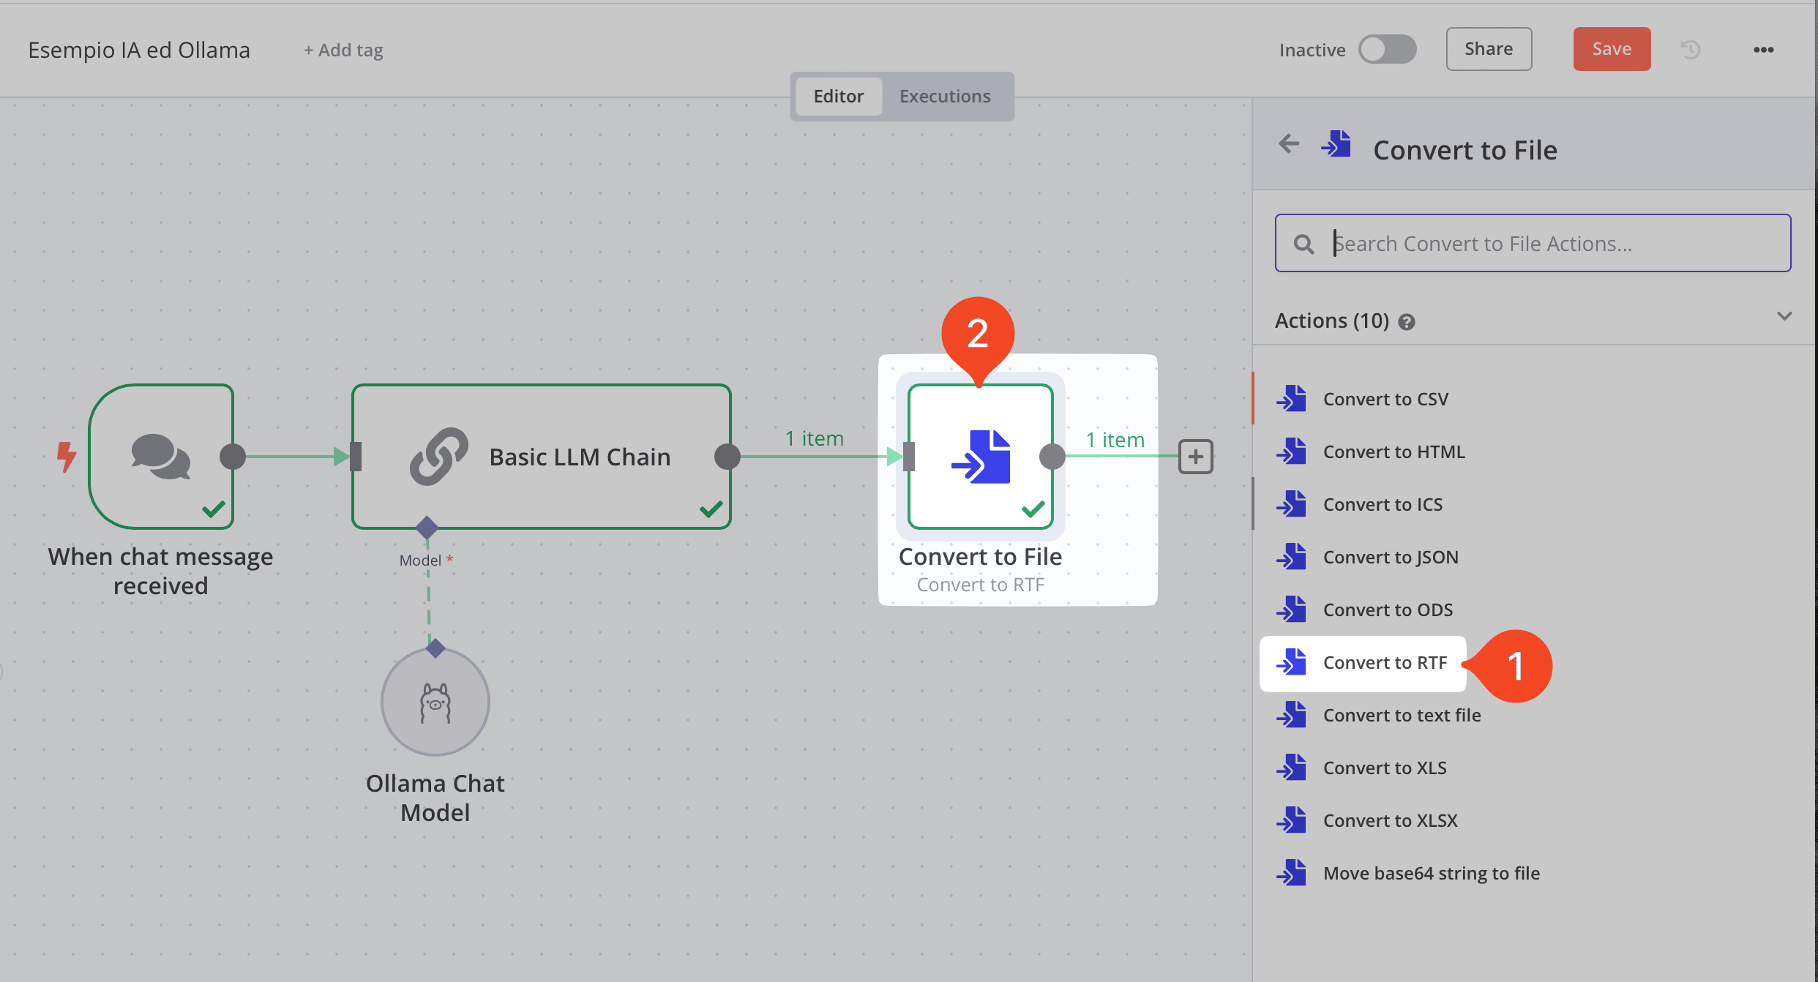Click the Convert to ICS file icon
Screen dimensions: 1818x982
[1292, 504]
